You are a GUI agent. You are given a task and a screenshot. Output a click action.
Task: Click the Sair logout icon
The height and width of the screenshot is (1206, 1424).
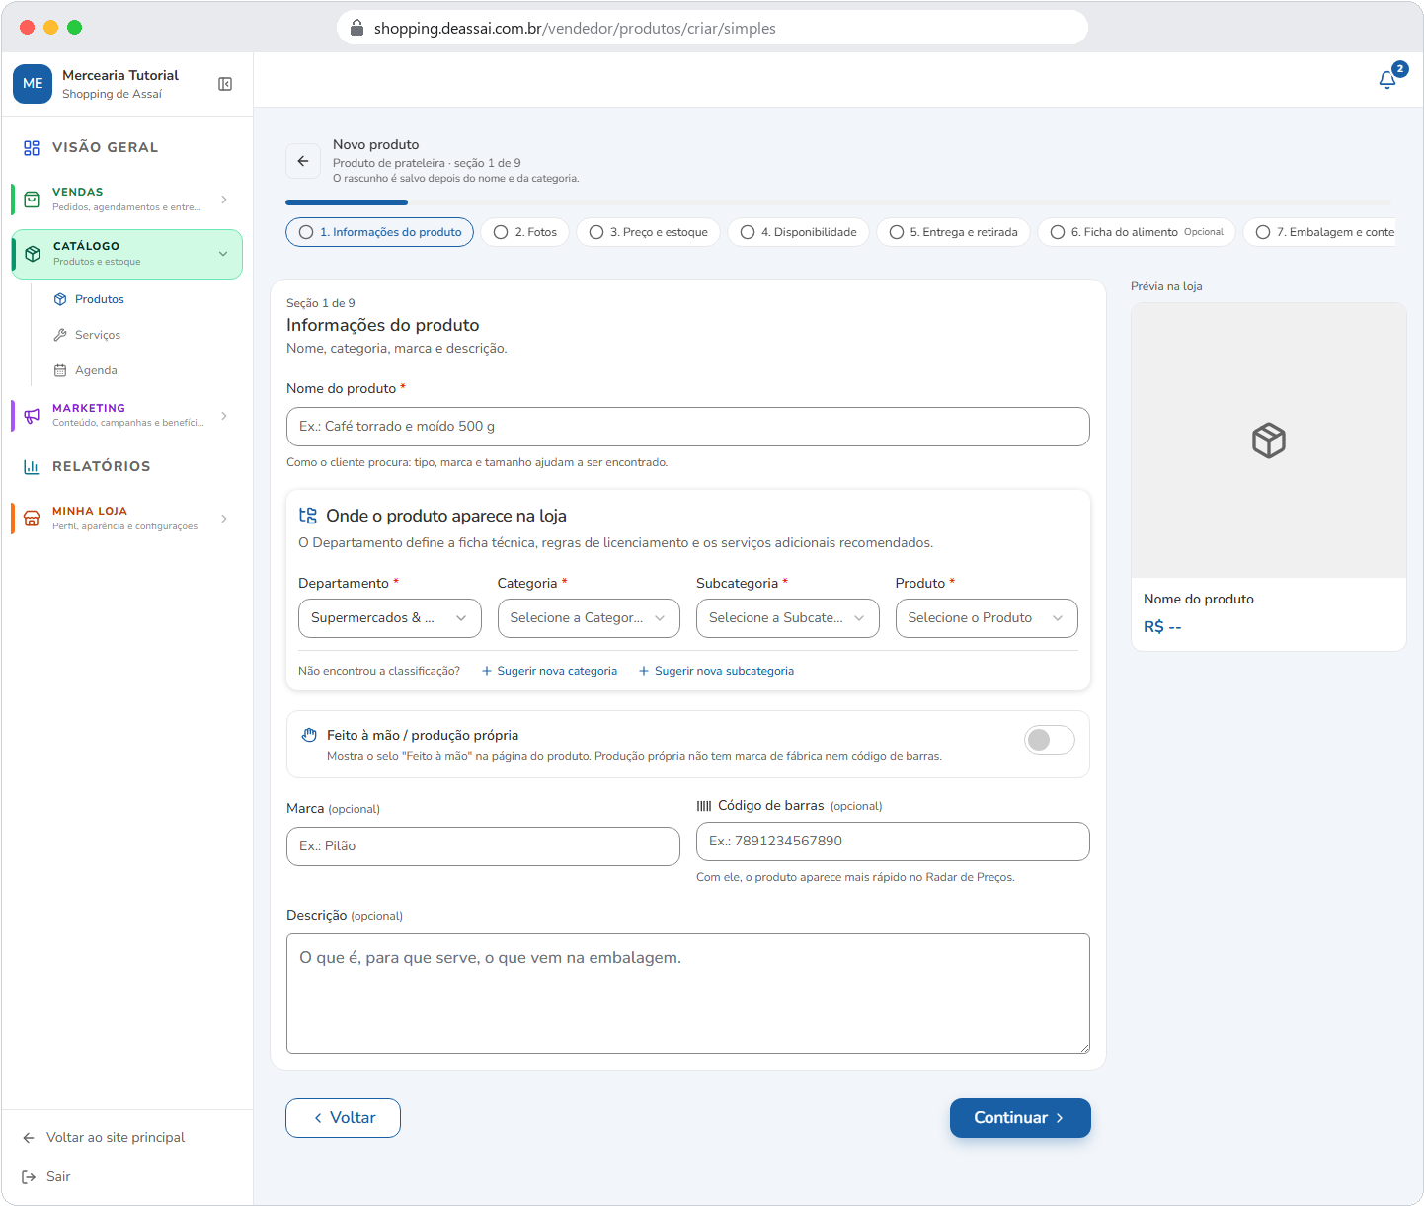click(29, 1176)
